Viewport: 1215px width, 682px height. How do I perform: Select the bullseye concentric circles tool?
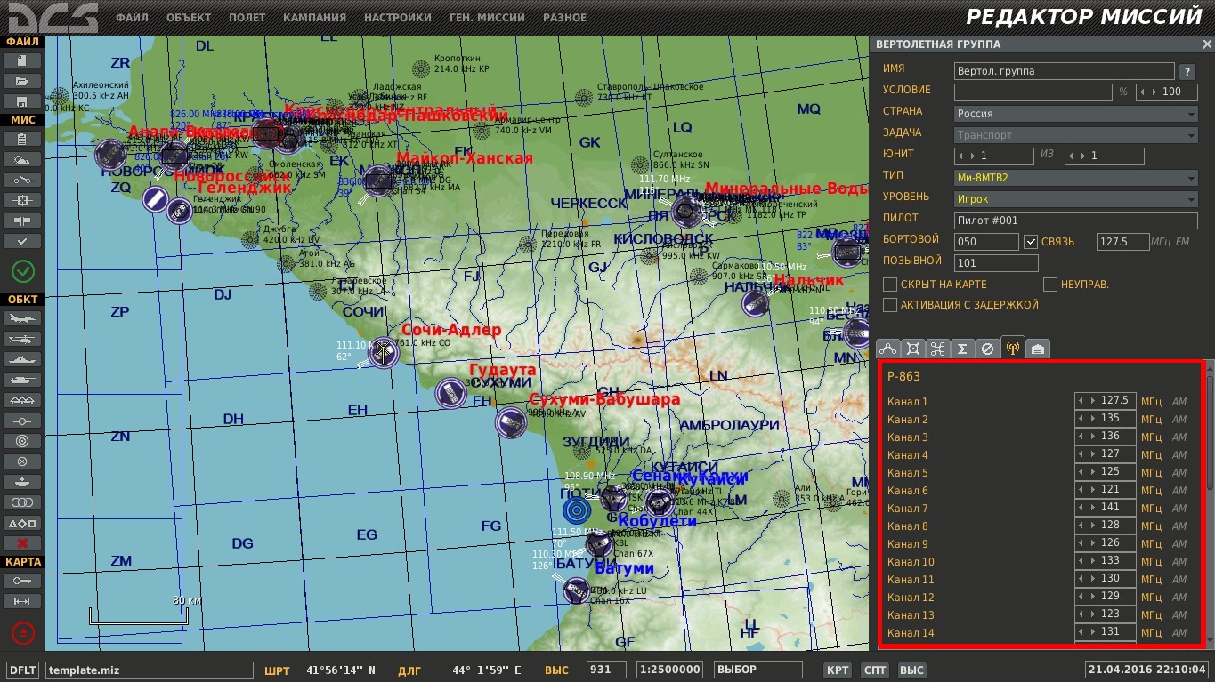coord(22,441)
